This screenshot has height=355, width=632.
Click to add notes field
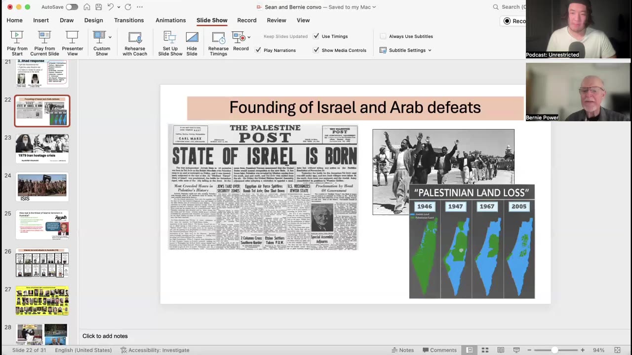(105, 336)
